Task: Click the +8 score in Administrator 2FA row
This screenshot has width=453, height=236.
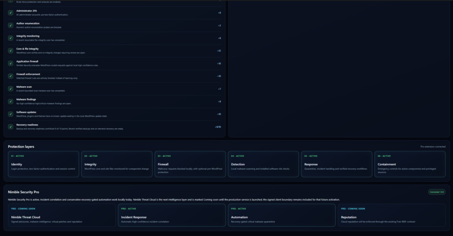Action: [x=219, y=13]
